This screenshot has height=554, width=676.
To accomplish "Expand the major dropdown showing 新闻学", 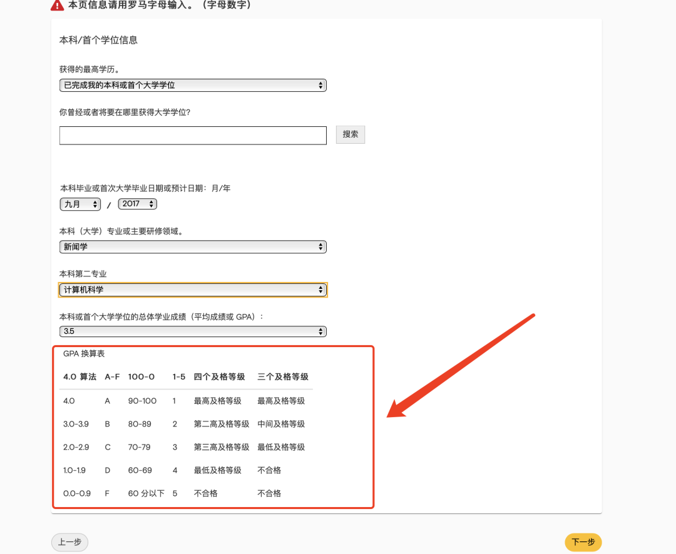I will tap(193, 247).
